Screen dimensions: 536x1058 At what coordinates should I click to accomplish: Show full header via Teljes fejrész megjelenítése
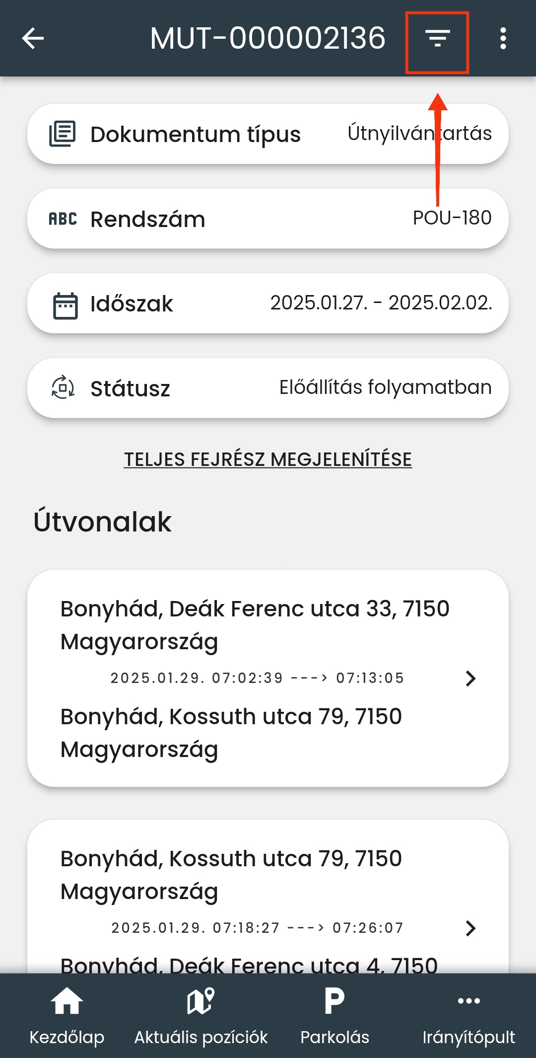pos(268,459)
